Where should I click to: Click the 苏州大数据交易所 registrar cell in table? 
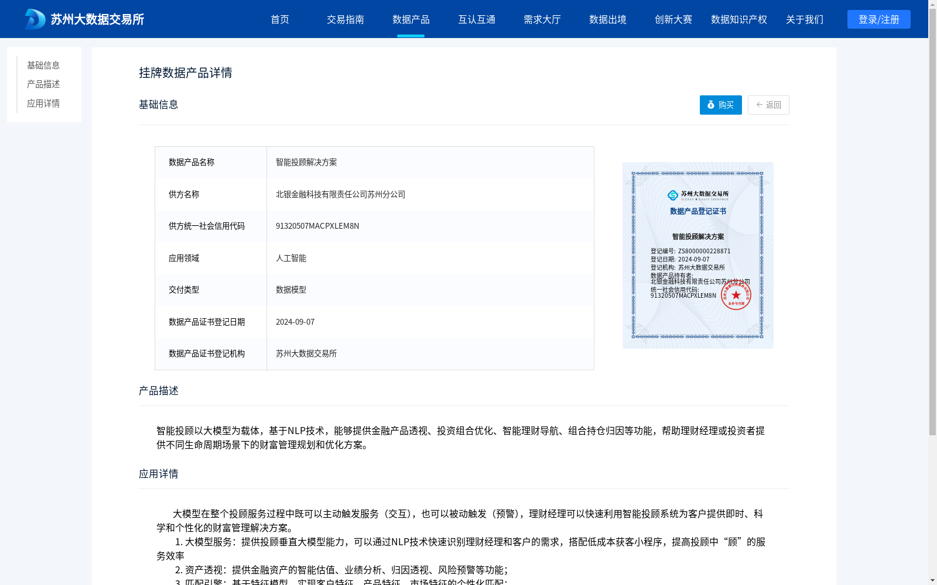pos(306,353)
